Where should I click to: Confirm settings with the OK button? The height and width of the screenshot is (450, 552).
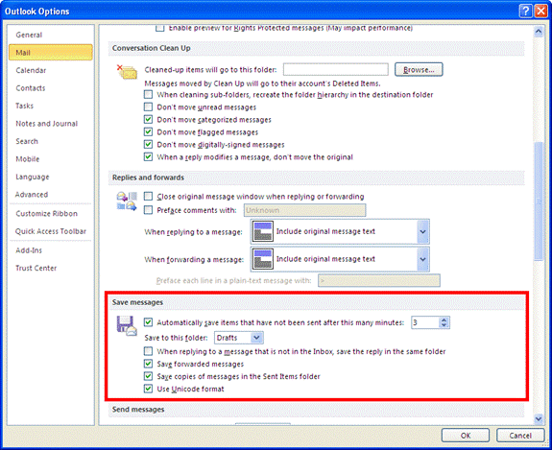coord(466,436)
